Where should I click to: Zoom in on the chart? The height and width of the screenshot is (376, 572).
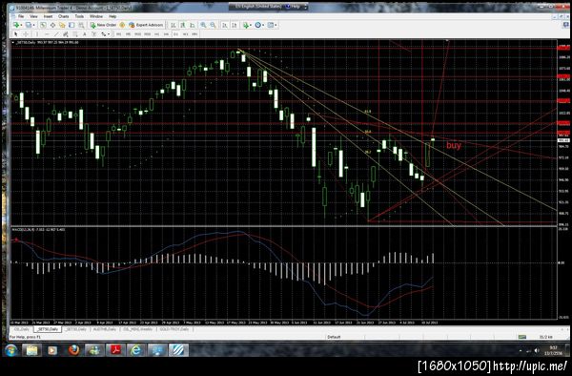click(x=203, y=25)
